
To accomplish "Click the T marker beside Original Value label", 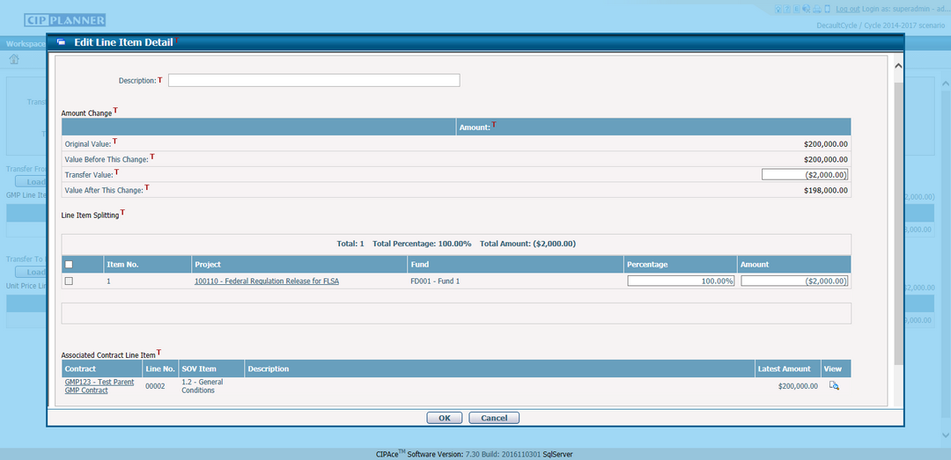I will [114, 141].
